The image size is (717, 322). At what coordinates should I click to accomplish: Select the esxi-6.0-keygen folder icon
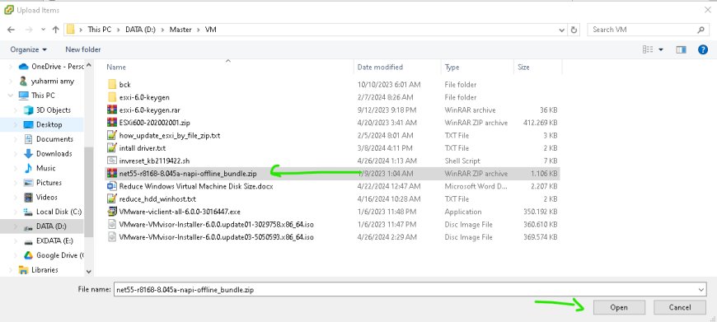click(112, 97)
